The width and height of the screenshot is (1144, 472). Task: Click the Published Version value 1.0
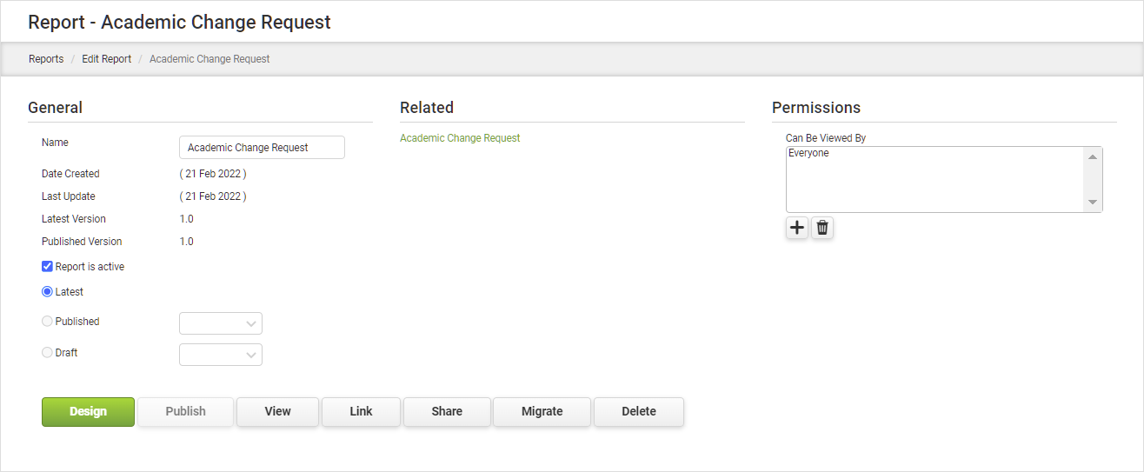tap(187, 242)
